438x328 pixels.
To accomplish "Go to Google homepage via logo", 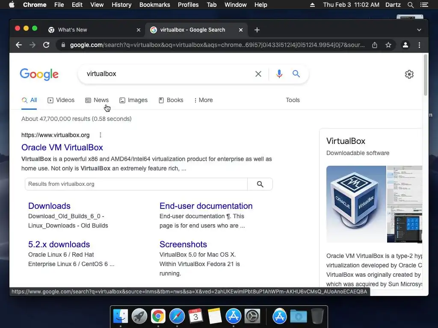I will click(x=39, y=74).
